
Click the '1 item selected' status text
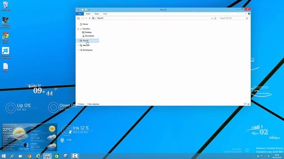point(93,104)
